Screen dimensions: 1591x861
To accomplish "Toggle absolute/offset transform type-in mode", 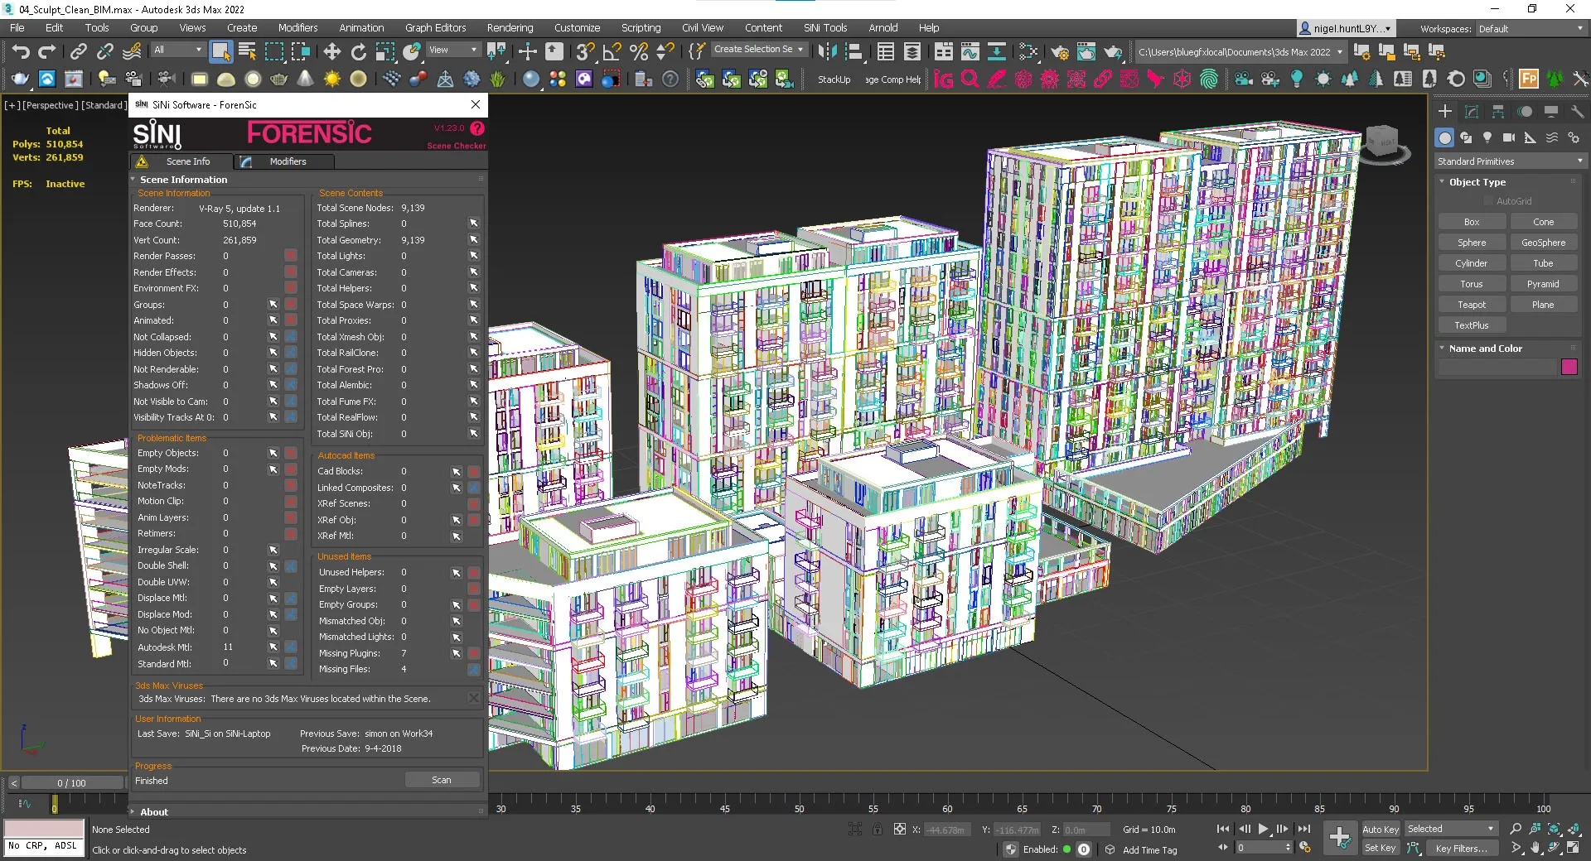I will [x=900, y=829].
